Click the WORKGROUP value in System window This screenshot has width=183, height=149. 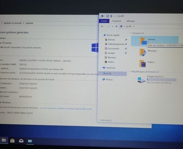(x=26, y=97)
